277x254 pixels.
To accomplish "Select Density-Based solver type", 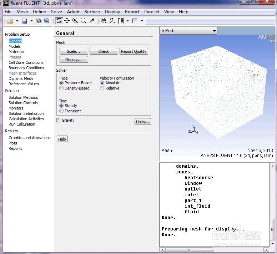I will pyautogui.click(x=61, y=88).
